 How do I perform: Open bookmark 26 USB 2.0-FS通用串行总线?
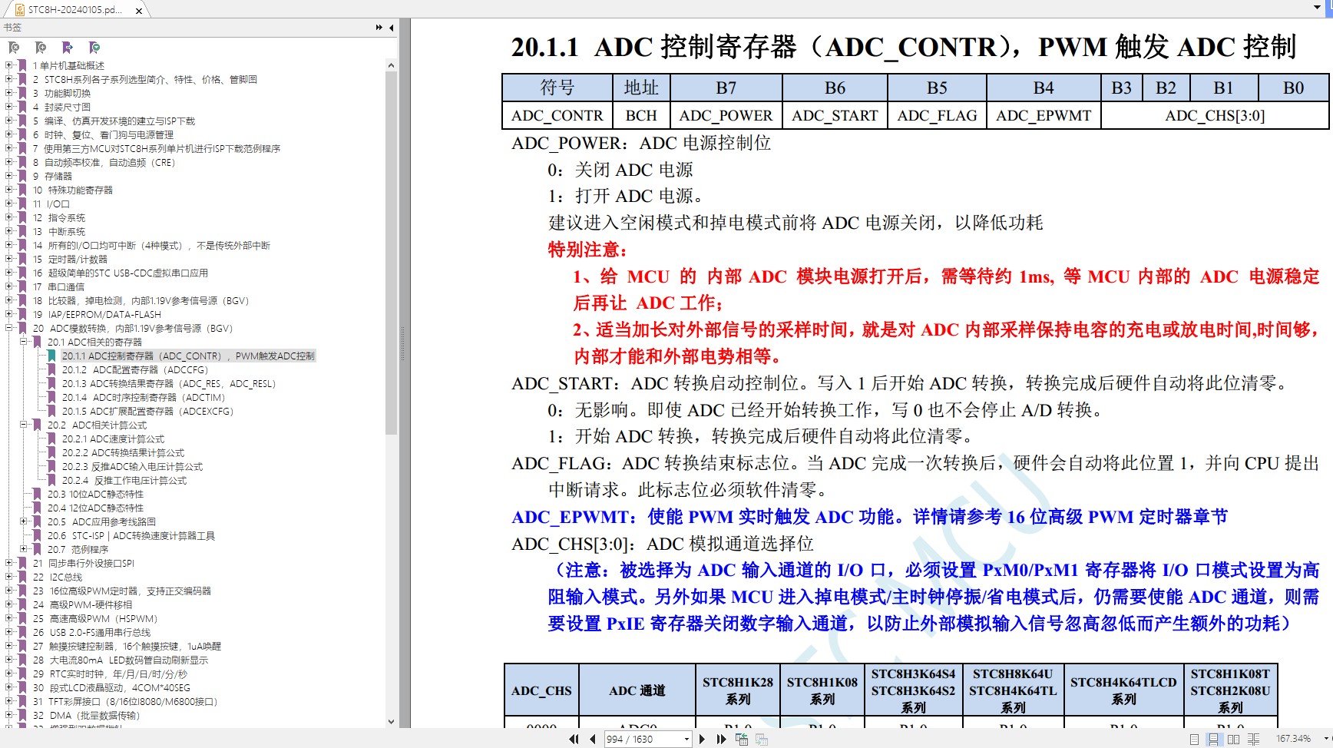click(91, 632)
